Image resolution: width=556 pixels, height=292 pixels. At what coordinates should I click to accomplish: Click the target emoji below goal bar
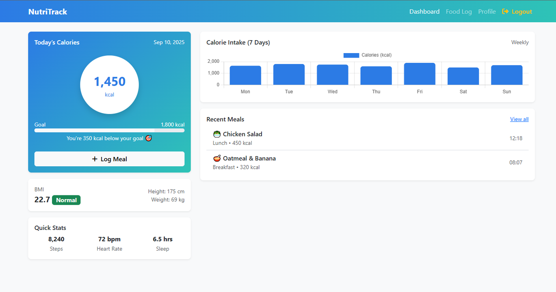coord(149,138)
